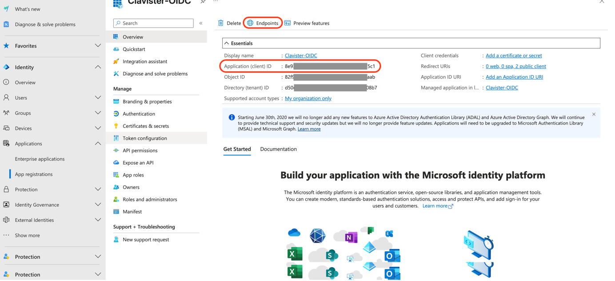Click the Identity Overview sidebar item
The image size is (615, 281).
tap(25, 82)
